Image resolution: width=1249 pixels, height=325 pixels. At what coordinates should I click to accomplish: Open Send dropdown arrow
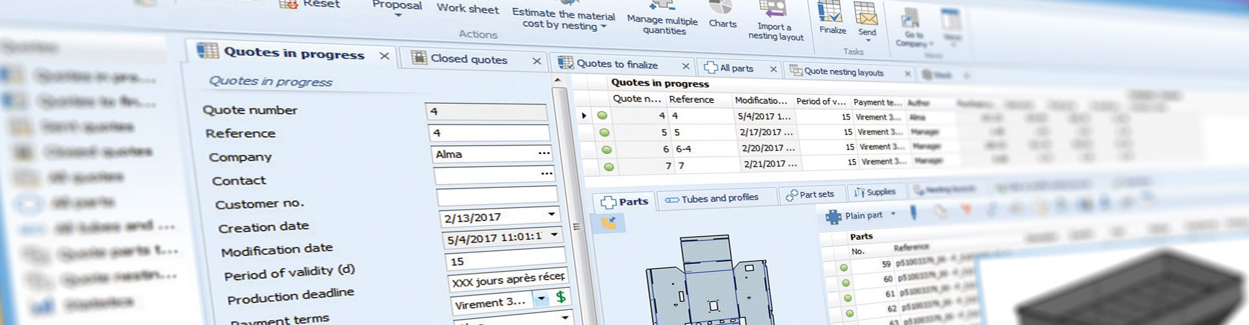(868, 40)
